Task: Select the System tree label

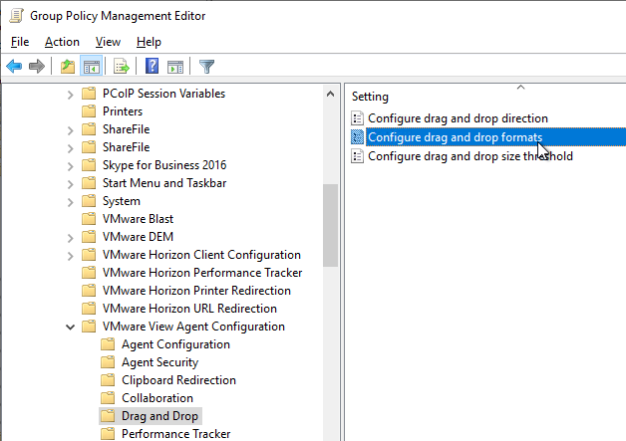Action: [122, 201]
